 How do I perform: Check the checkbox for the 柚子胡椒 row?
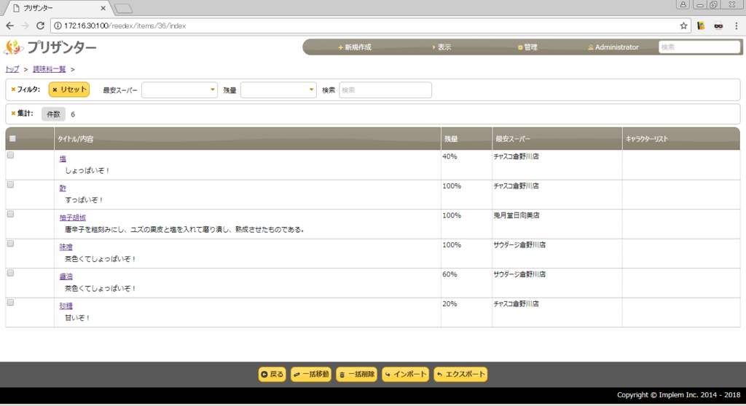[x=10, y=215]
